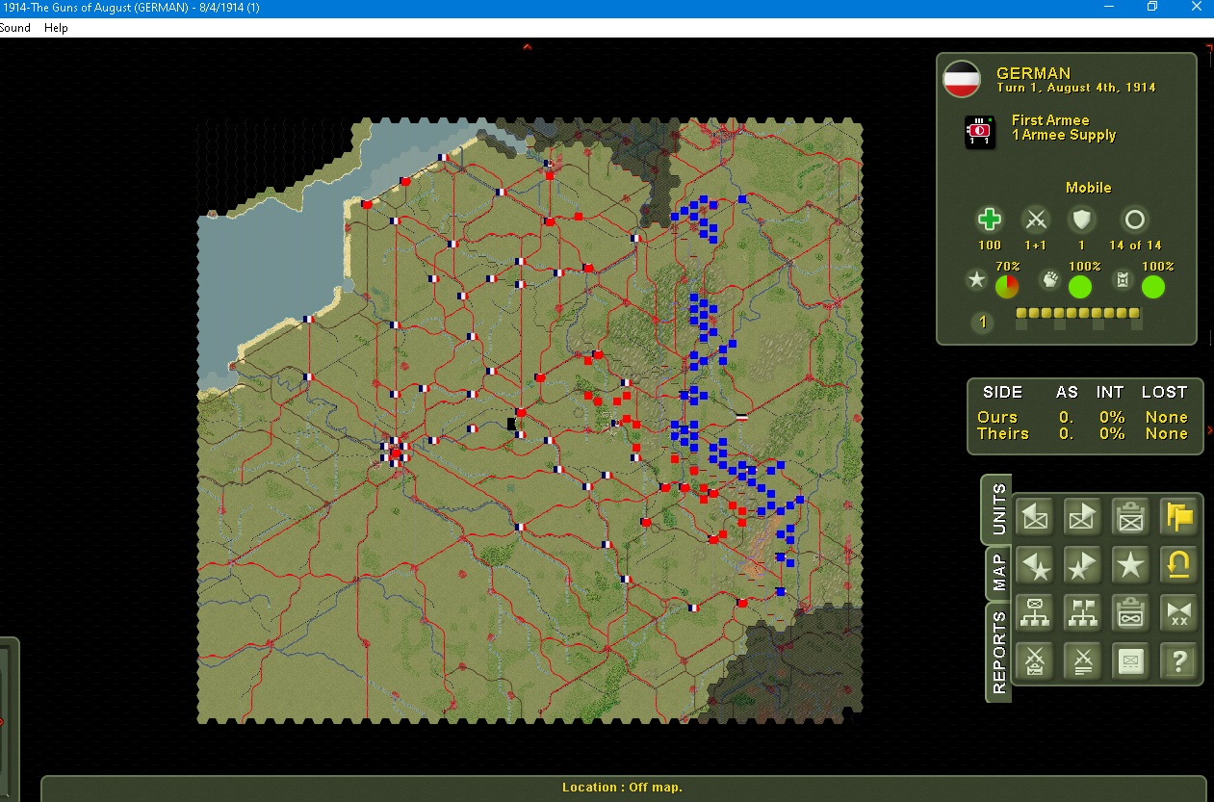Click 'Turn 1, August 4th, 1914' text

1076,88
